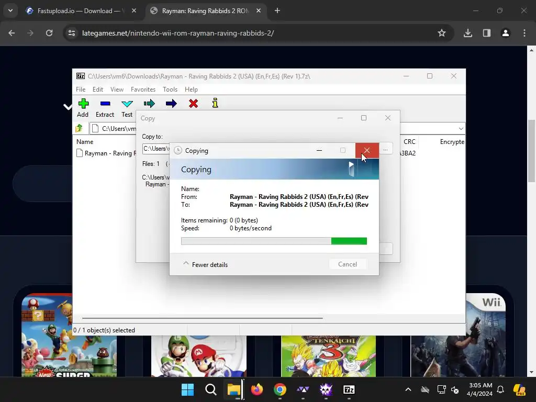Open the View menu in 7-Zip
Image resolution: width=536 pixels, height=402 pixels.
point(117,89)
